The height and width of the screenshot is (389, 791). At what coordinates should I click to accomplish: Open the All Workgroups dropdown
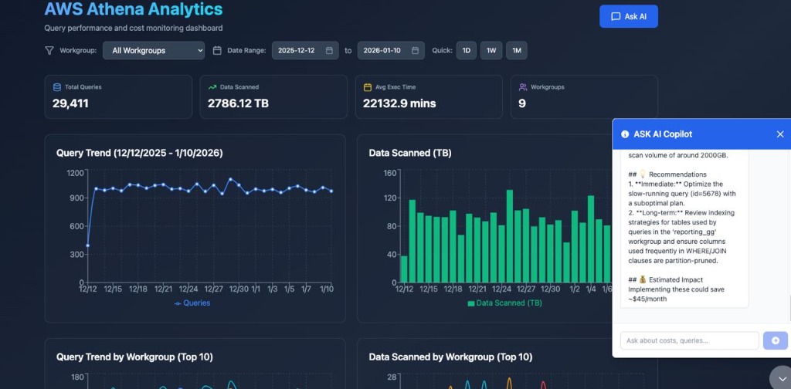[154, 50]
